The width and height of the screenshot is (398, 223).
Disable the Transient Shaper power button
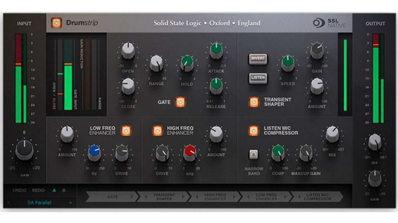253,102
